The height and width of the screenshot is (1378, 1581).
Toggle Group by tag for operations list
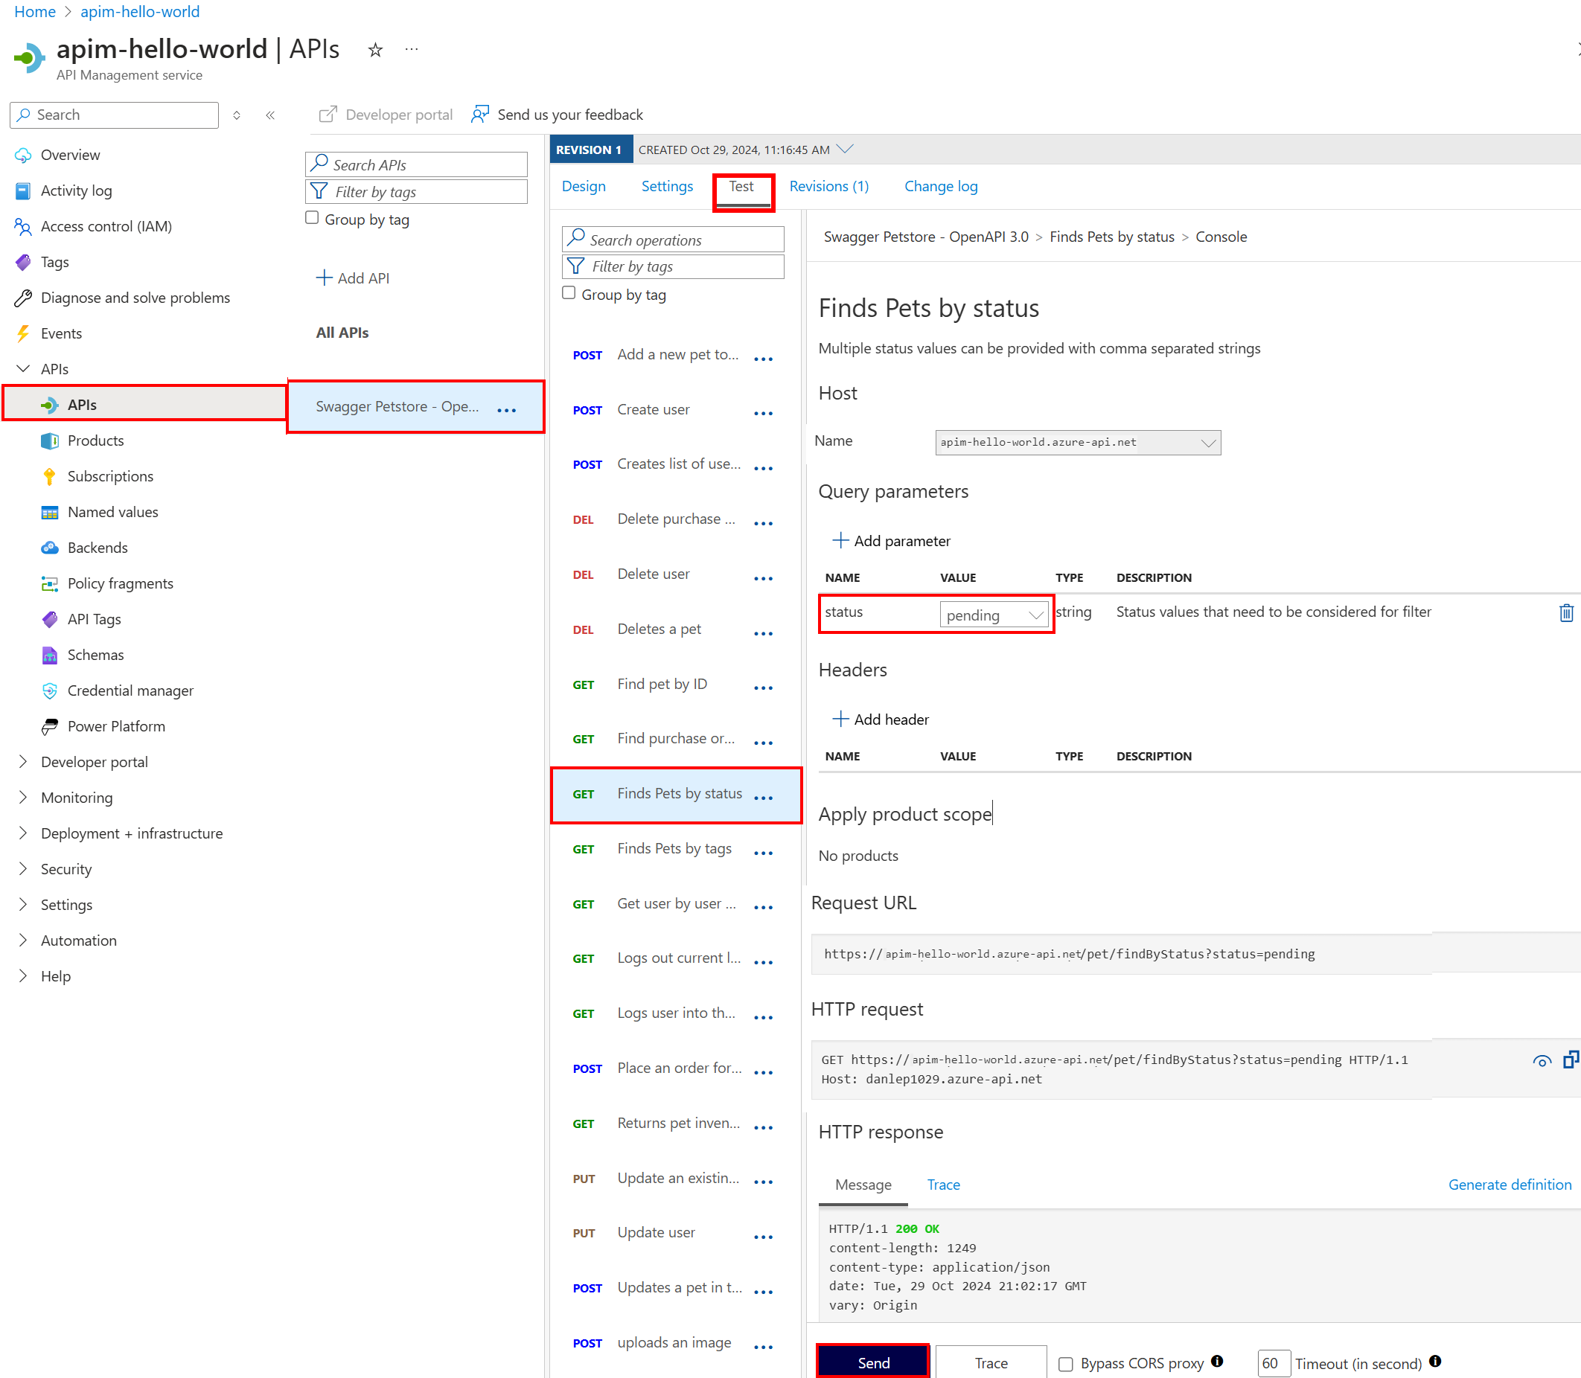coord(569,293)
